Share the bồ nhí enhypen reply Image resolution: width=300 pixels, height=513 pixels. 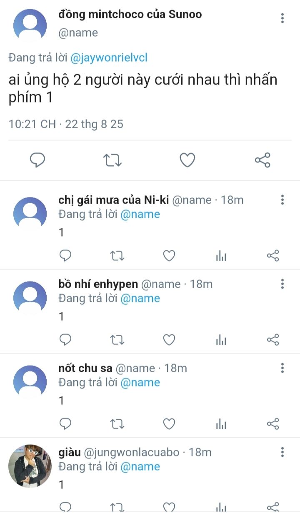[x=272, y=340]
